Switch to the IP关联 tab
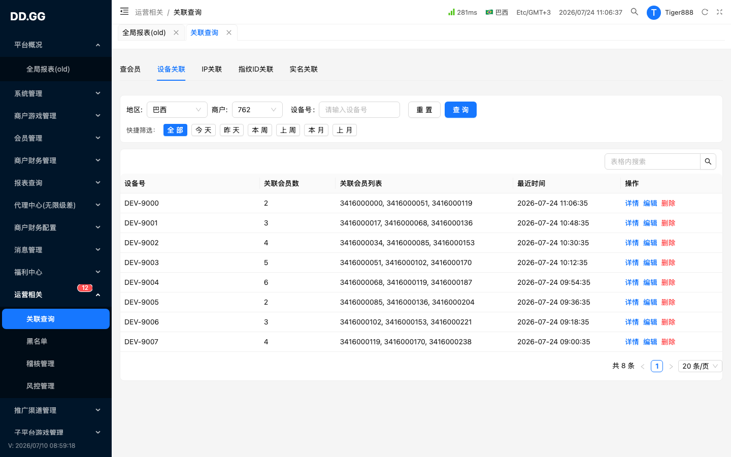The width and height of the screenshot is (731, 457). pyautogui.click(x=212, y=69)
